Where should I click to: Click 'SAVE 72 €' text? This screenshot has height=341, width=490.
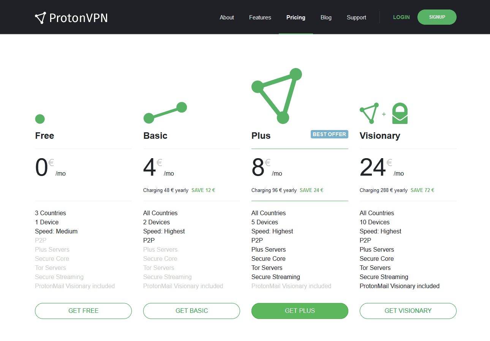[x=422, y=190]
